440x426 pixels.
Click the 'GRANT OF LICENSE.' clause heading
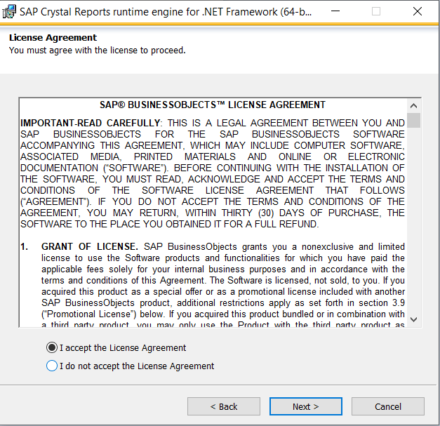coord(90,246)
